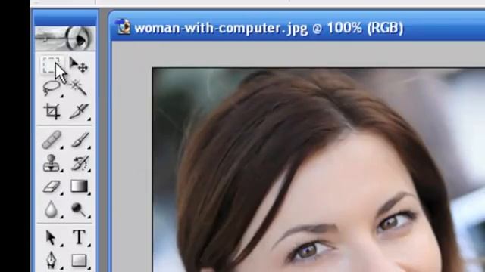
Task: Select the Magic Wand tool
Action: click(x=79, y=88)
